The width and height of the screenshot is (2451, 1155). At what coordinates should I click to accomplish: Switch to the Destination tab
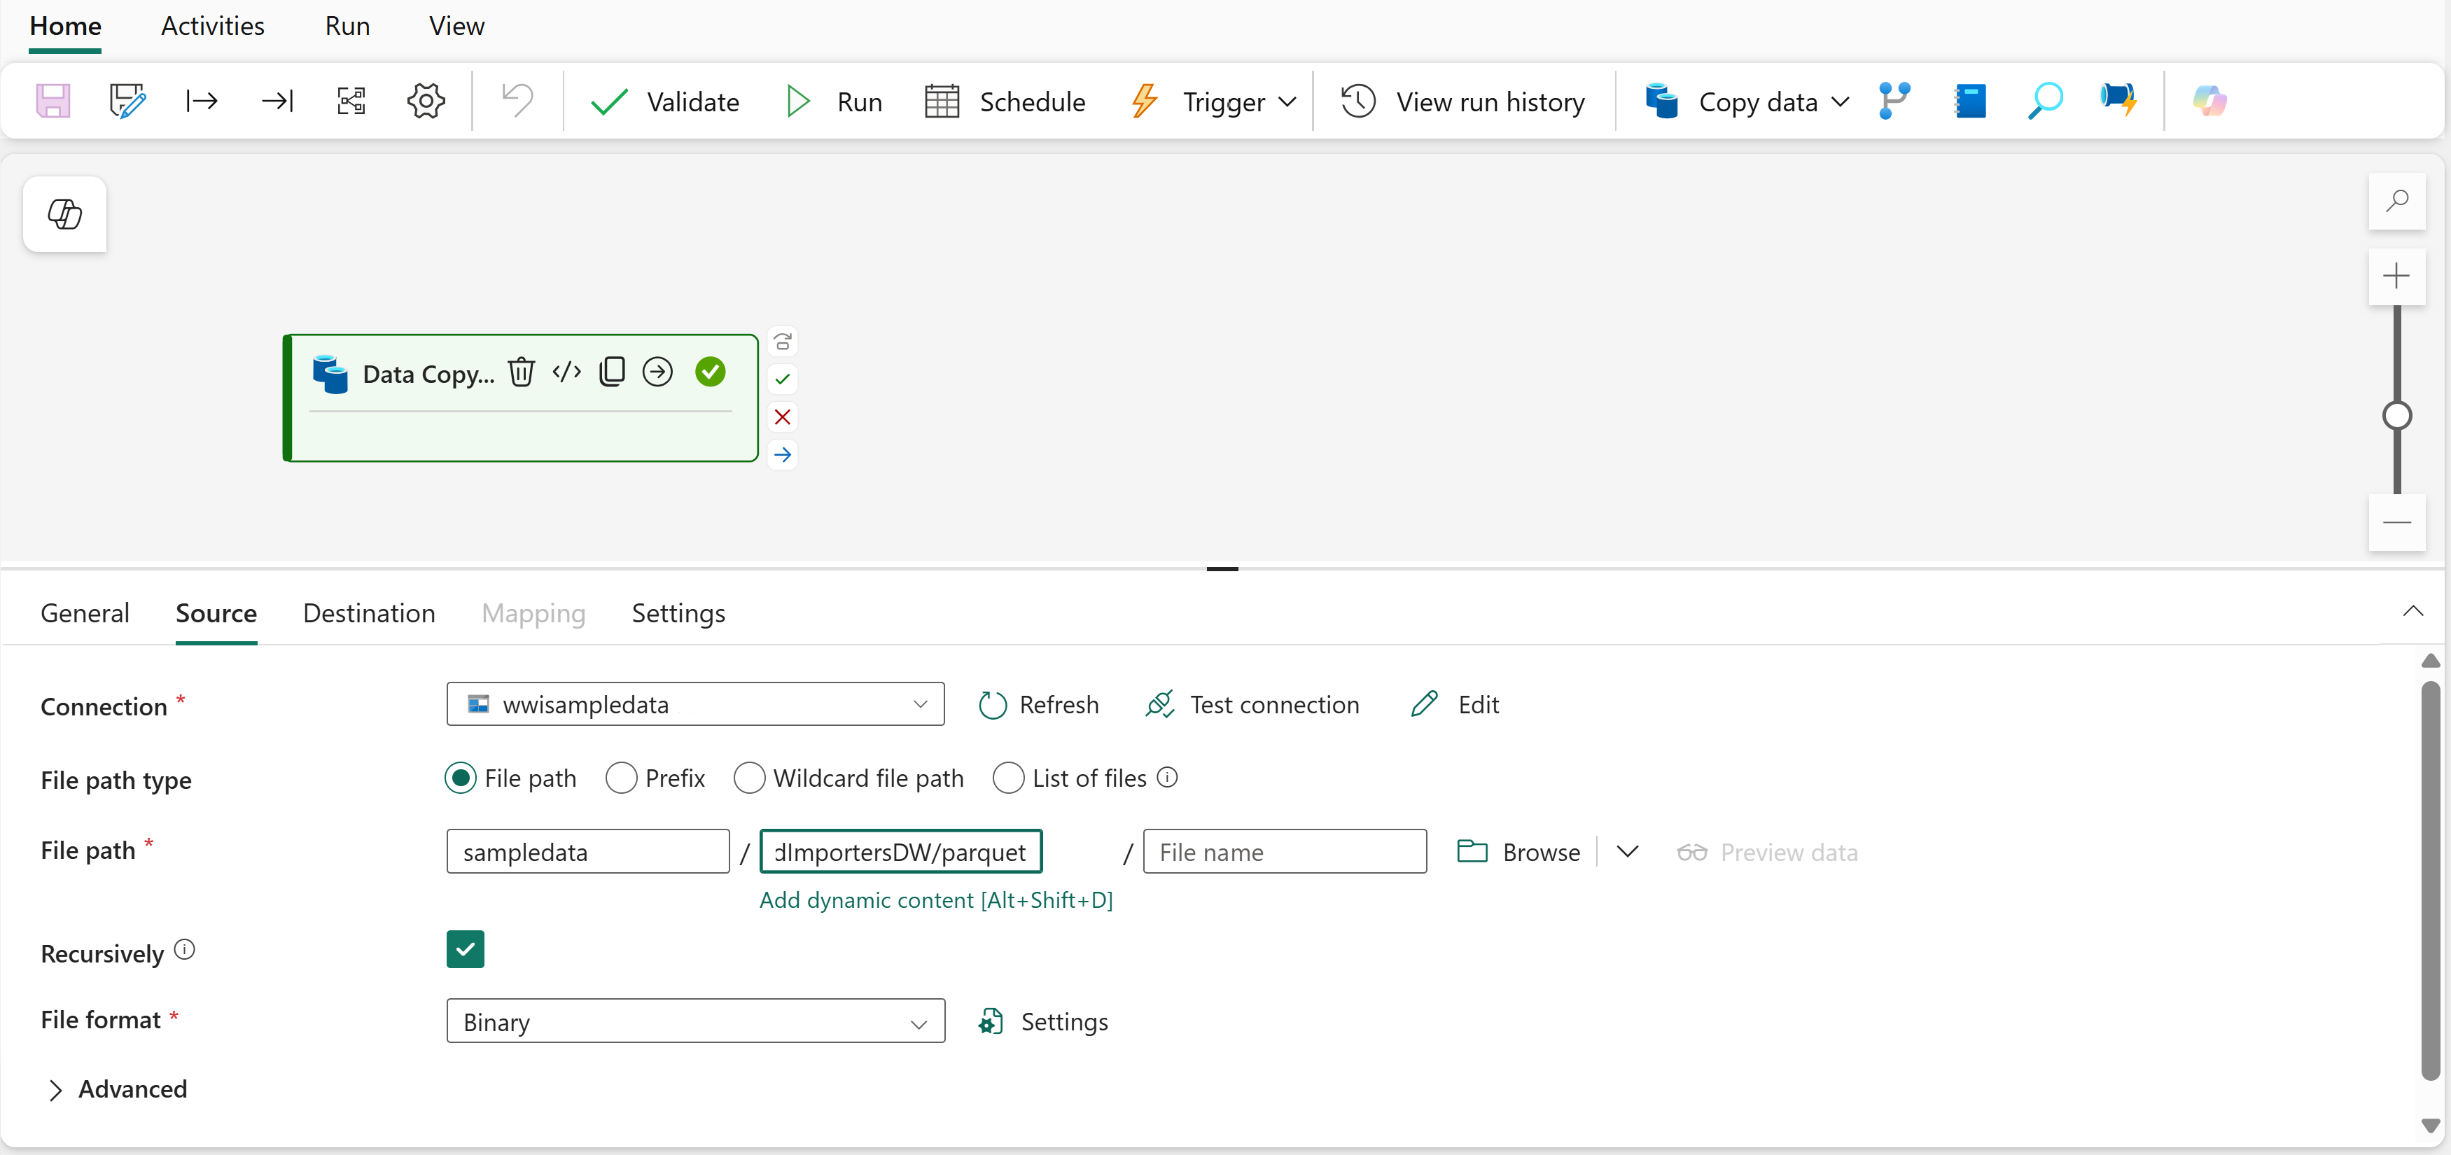368,614
